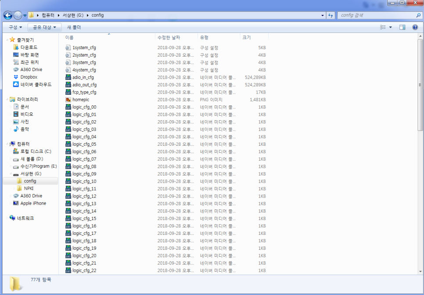Select the homepic PNG image icon
The image size is (424, 295).
pos(68,100)
